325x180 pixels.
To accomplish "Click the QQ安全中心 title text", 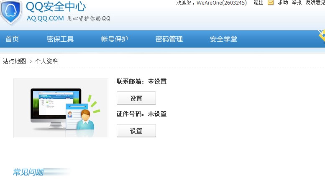I will pos(56,6).
